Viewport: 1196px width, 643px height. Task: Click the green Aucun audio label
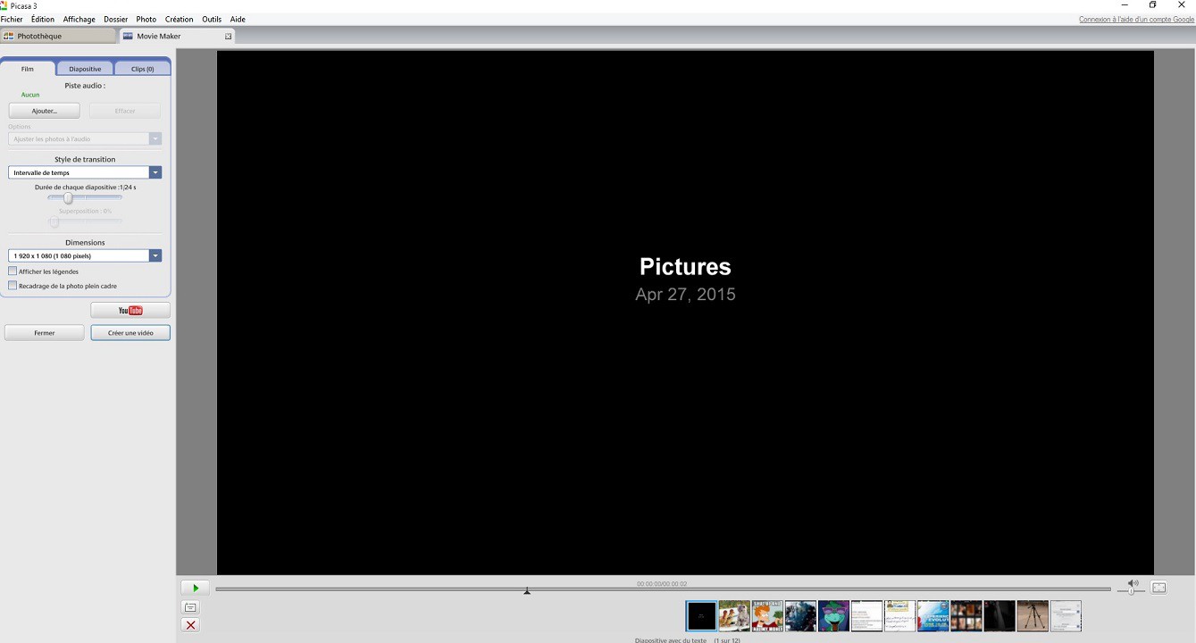coord(30,95)
